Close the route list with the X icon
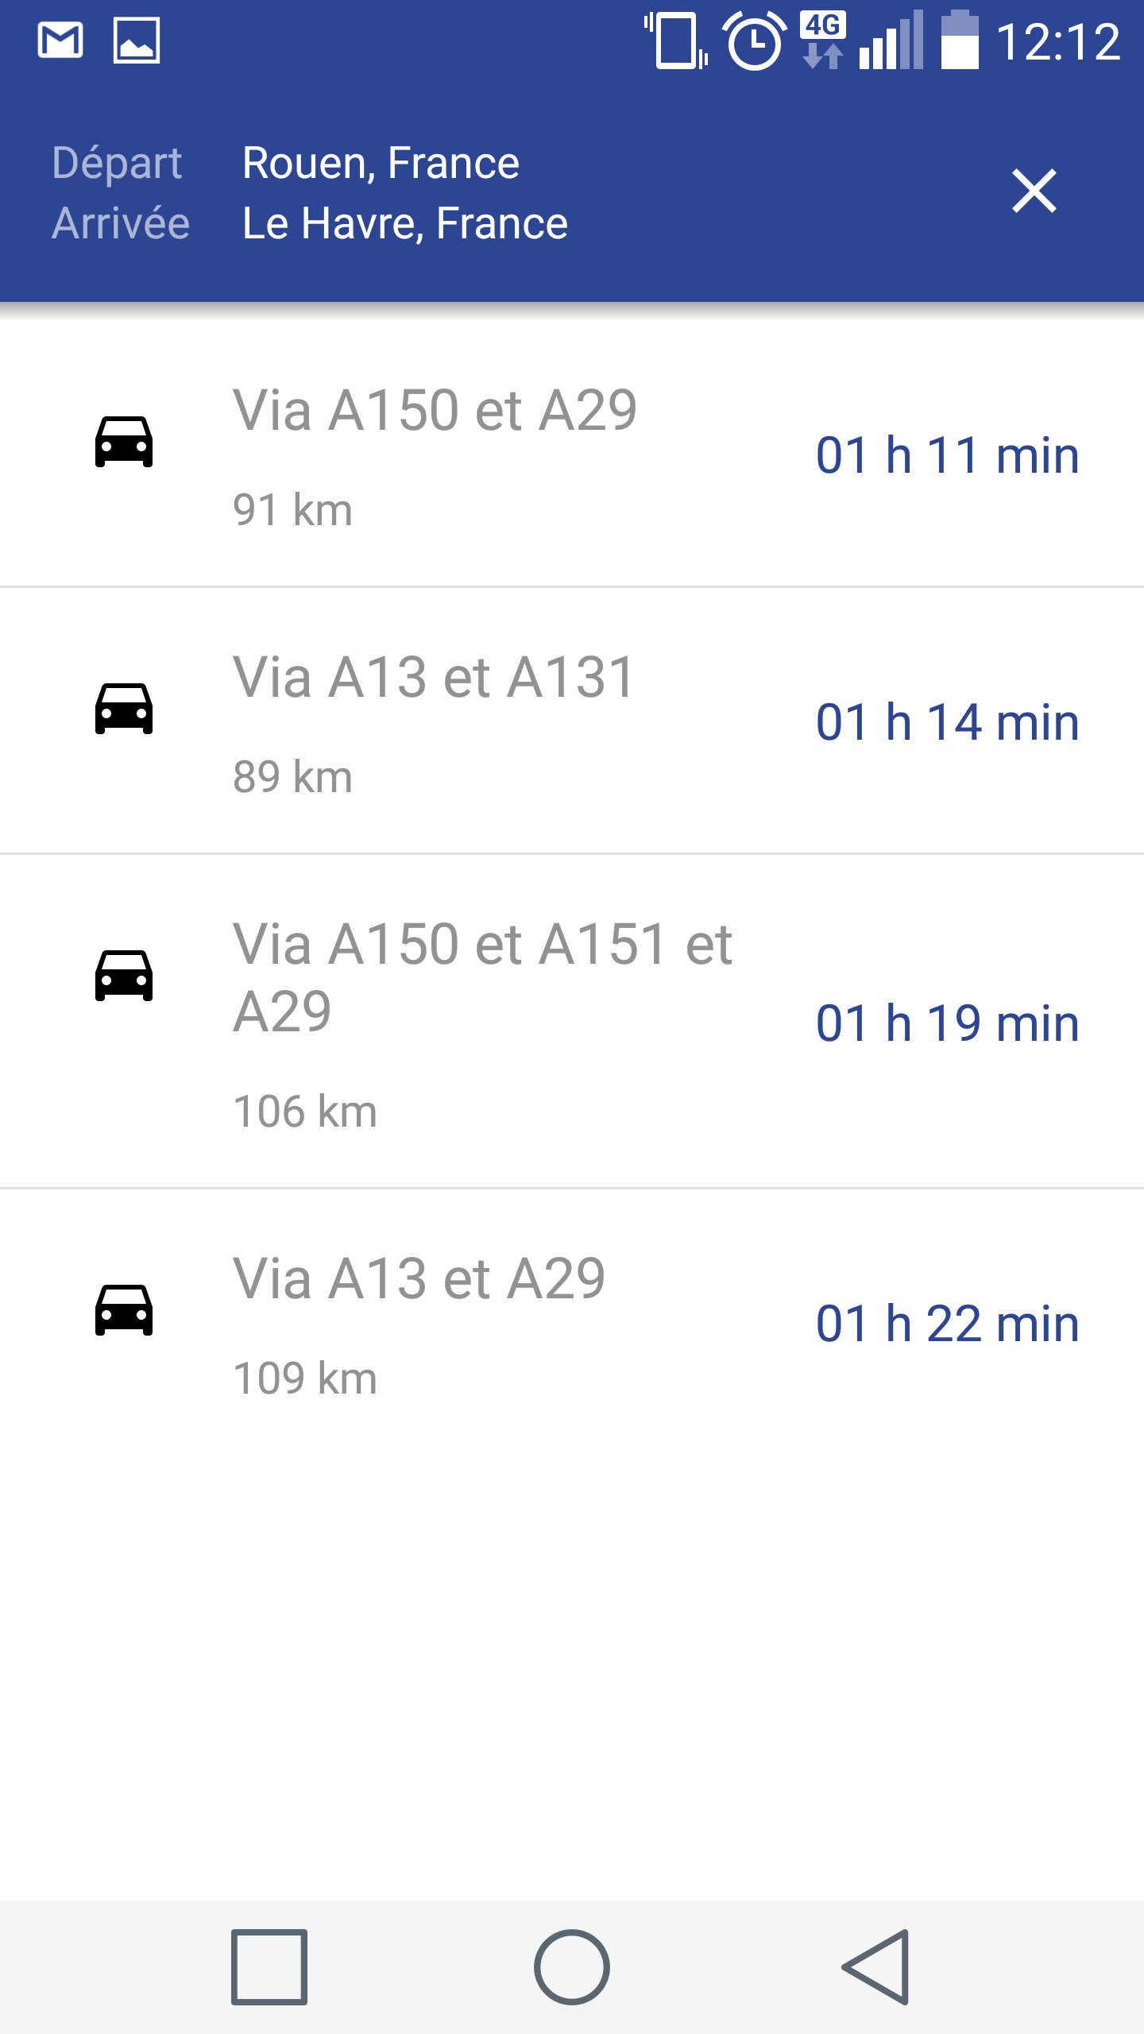The image size is (1144, 2034). tap(1034, 191)
